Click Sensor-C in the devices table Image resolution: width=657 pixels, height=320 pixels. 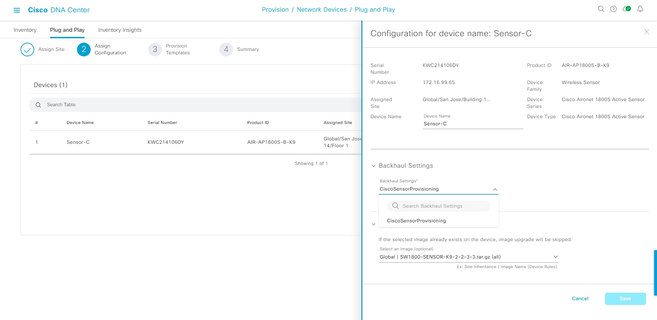78,142
